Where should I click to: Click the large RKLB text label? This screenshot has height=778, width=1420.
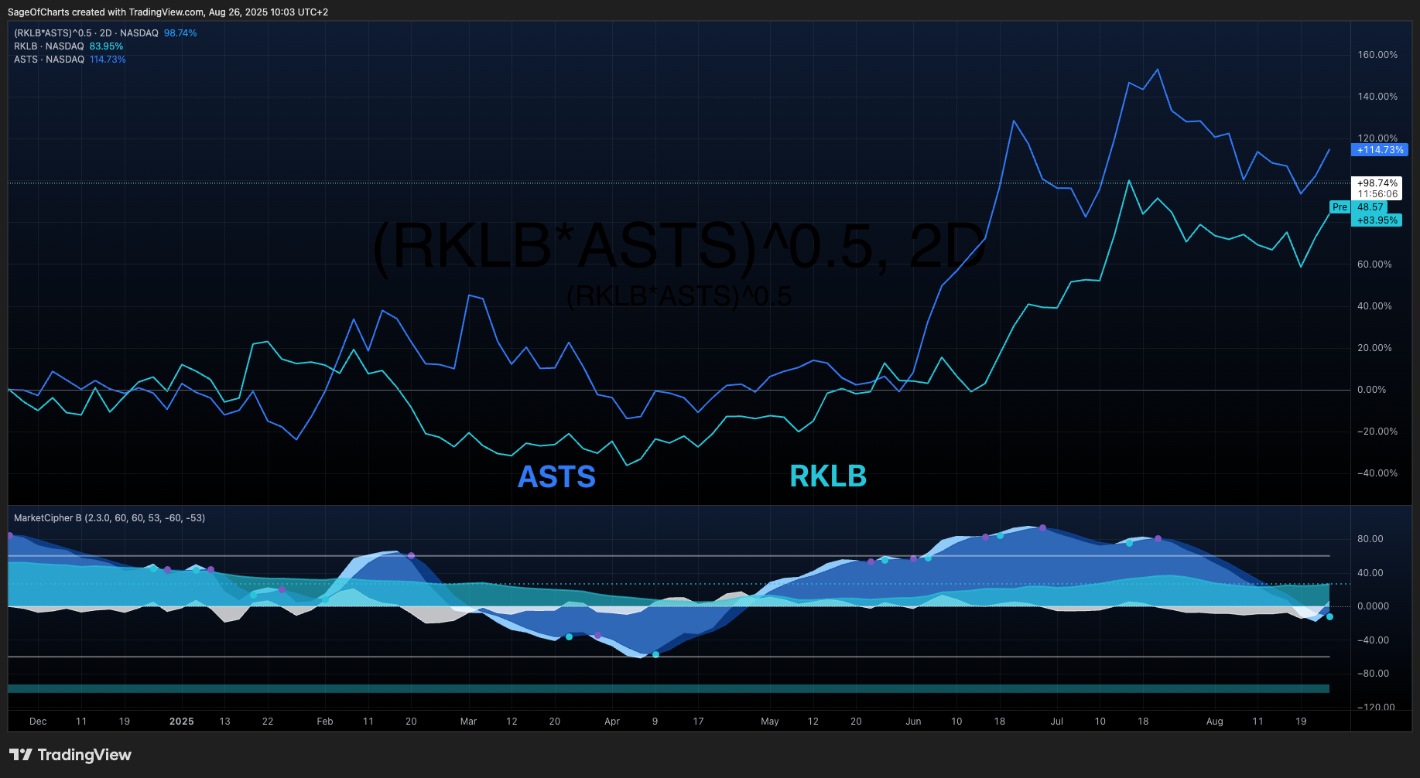[828, 476]
